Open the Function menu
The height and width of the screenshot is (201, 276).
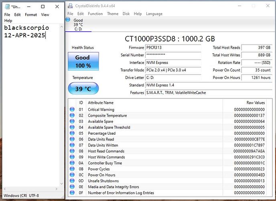point(95,14)
